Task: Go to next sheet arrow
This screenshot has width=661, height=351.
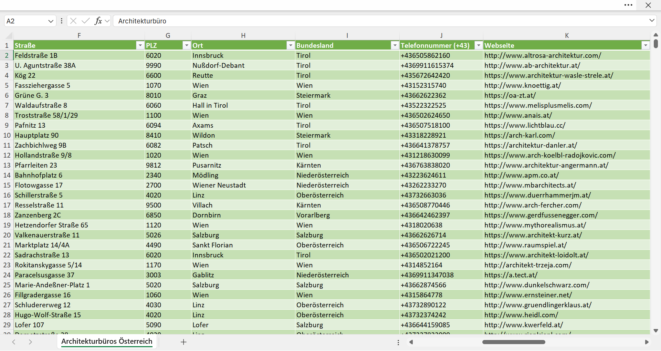Action: tap(30, 342)
